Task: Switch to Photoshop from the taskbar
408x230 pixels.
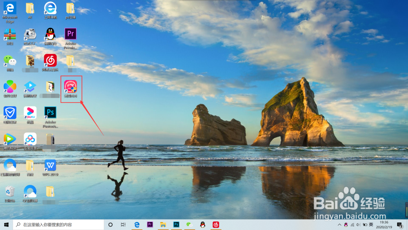Action: point(176,225)
